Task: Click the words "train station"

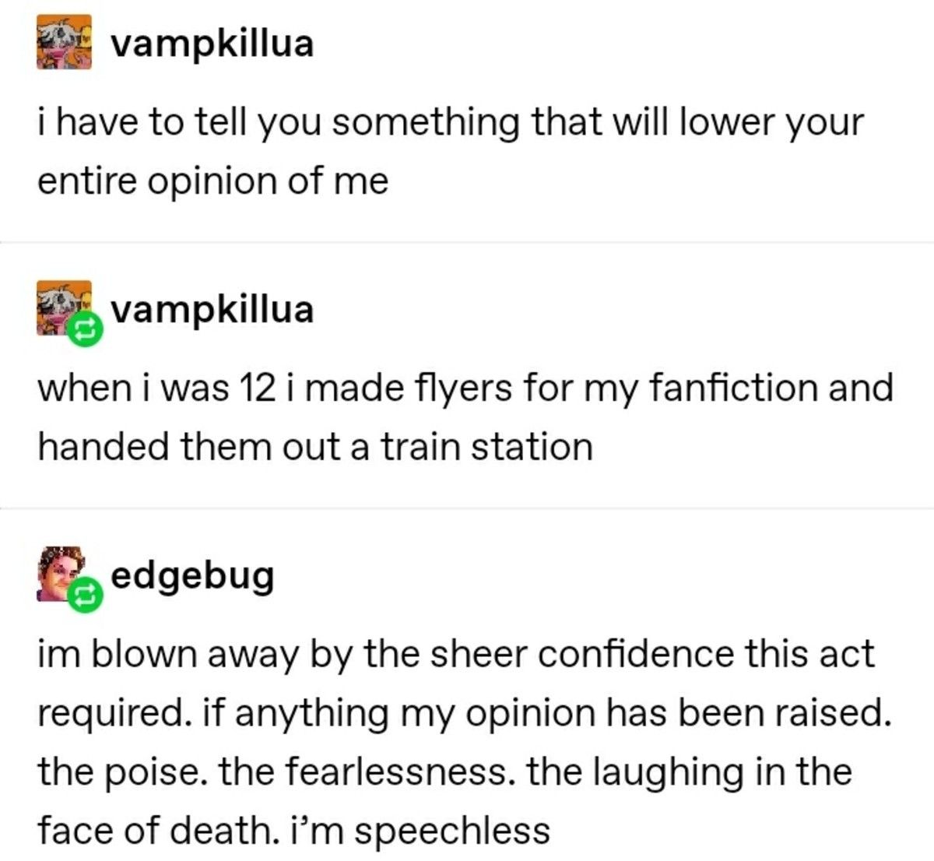Action: tap(486, 447)
